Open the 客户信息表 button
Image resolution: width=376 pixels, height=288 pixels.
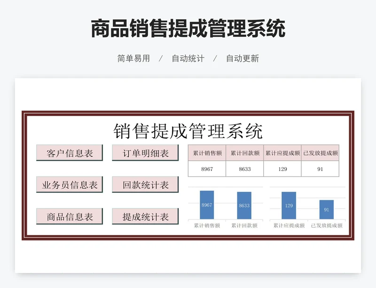70,153
